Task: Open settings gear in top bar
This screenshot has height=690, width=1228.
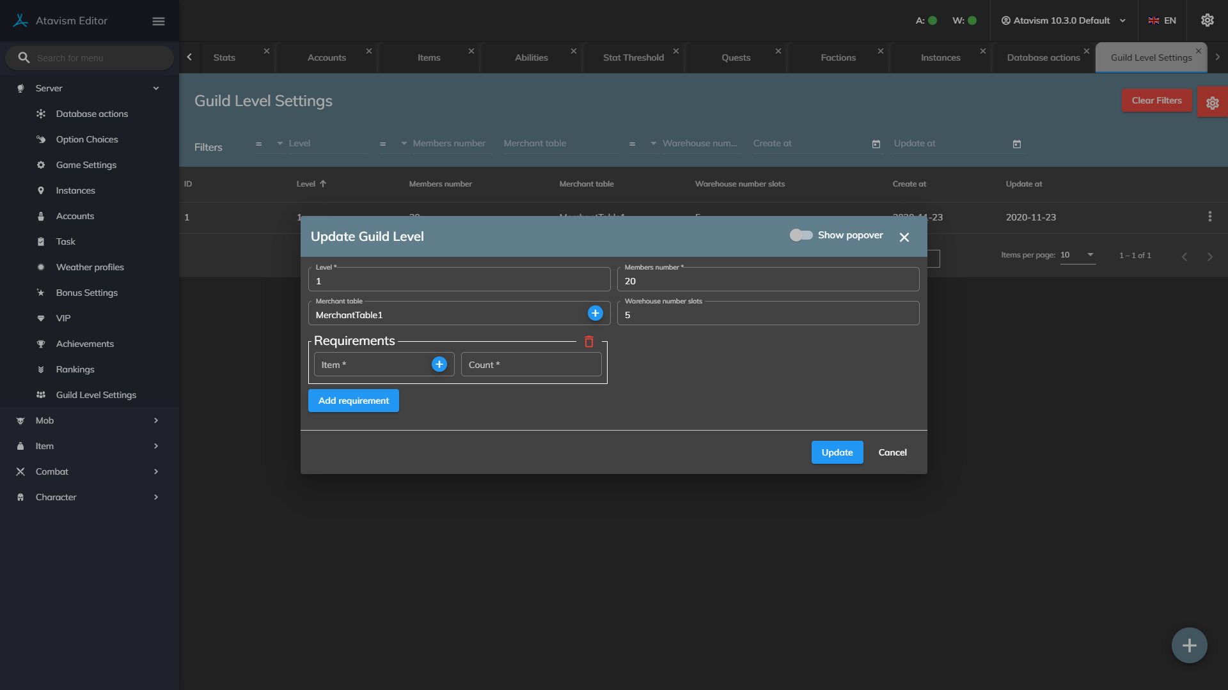Action: 1207,20
